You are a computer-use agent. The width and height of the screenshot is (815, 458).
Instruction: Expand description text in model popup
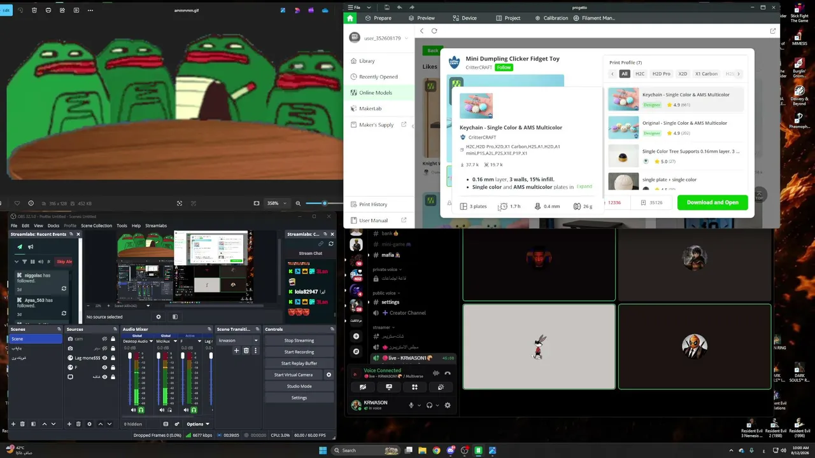point(584,186)
